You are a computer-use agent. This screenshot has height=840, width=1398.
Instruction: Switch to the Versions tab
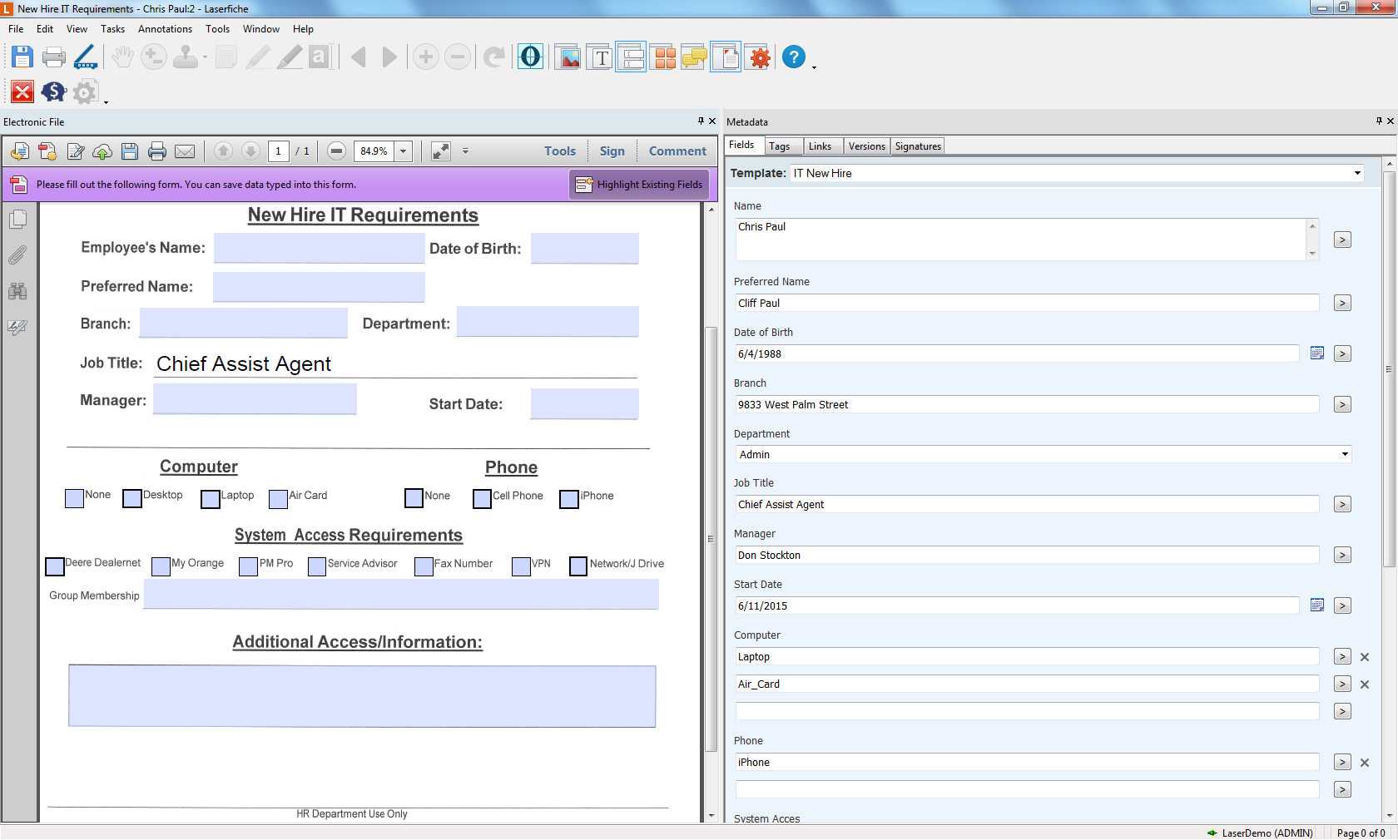[866, 146]
